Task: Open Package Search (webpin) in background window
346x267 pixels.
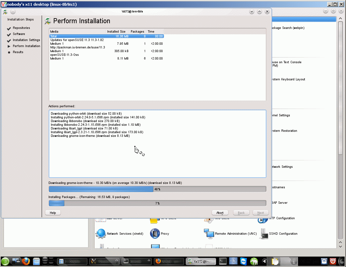Action: 288,28
